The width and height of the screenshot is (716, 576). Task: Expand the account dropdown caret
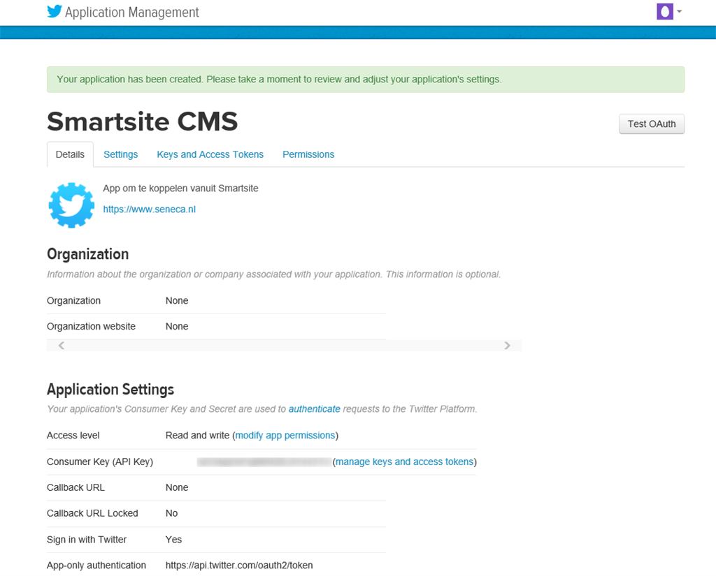(x=680, y=11)
